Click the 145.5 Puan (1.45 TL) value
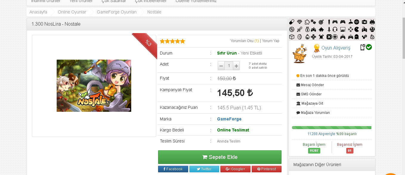This screenshot has width=405, height=175. point(239,108)
